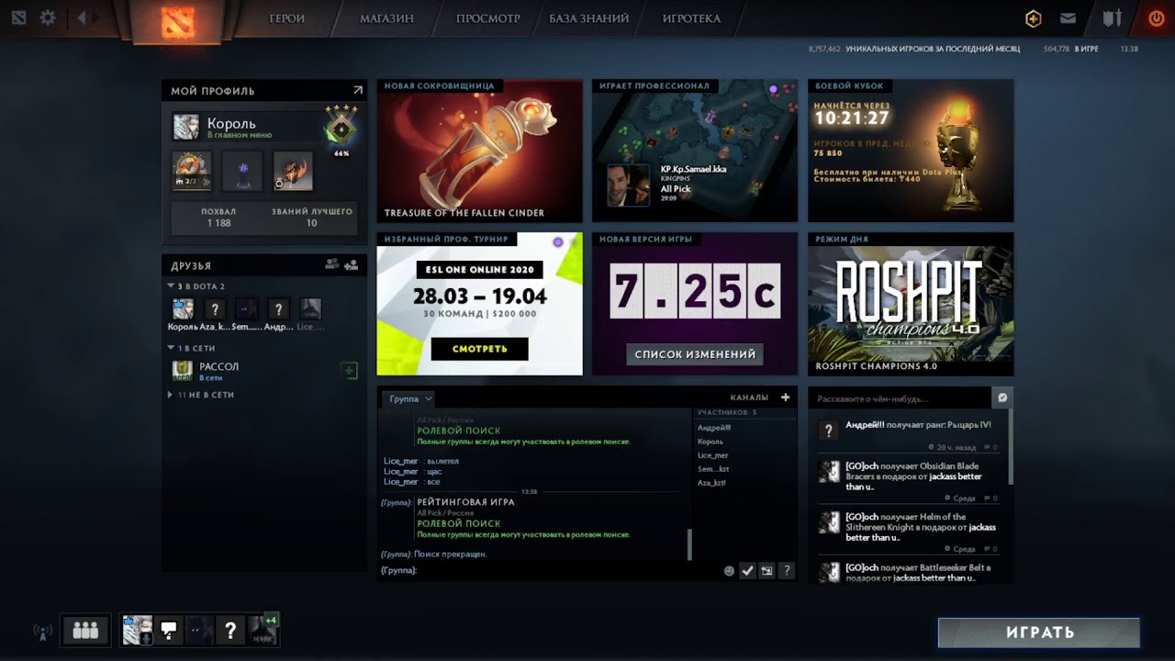
Task: Open friend requests icon in Друзья header
Action: pos(332,264)
